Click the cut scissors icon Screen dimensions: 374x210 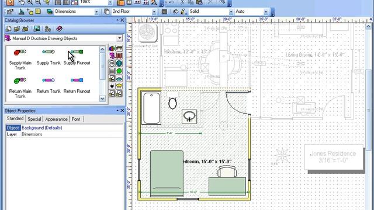tap(182, 2)
